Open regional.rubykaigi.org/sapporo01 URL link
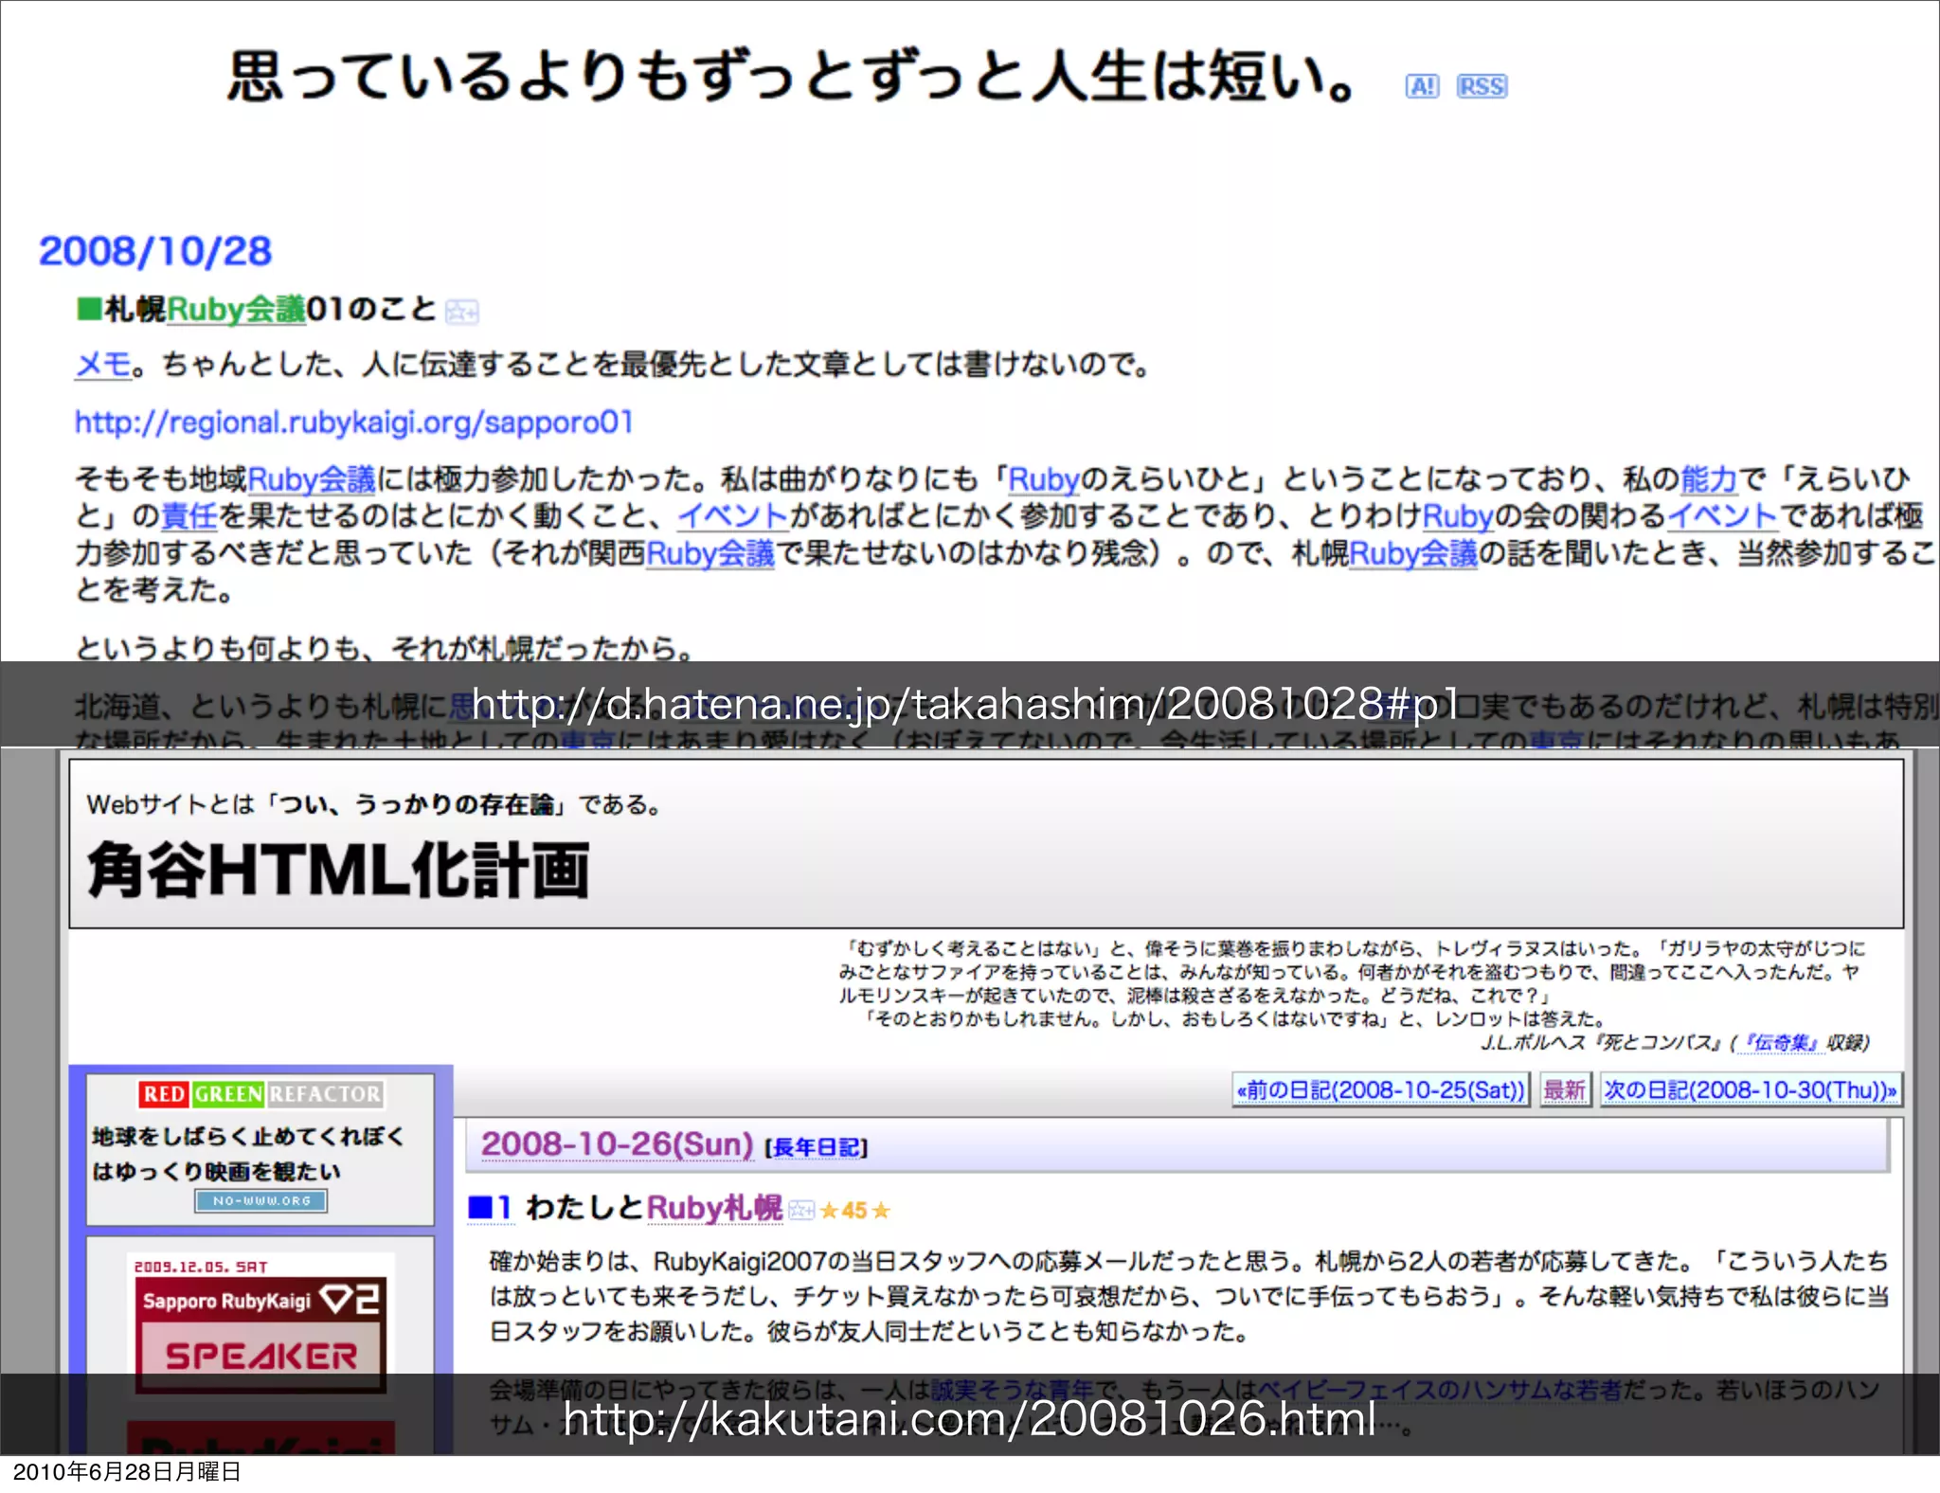Screen dimensions: 1940x1493 [354, 422]
